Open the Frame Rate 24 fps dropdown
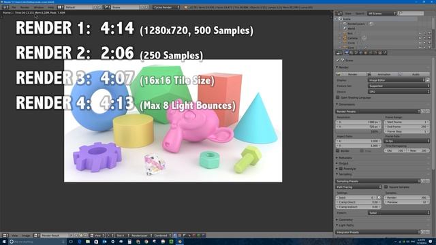This screenshot has height=245, width=436. pos(407,141)
